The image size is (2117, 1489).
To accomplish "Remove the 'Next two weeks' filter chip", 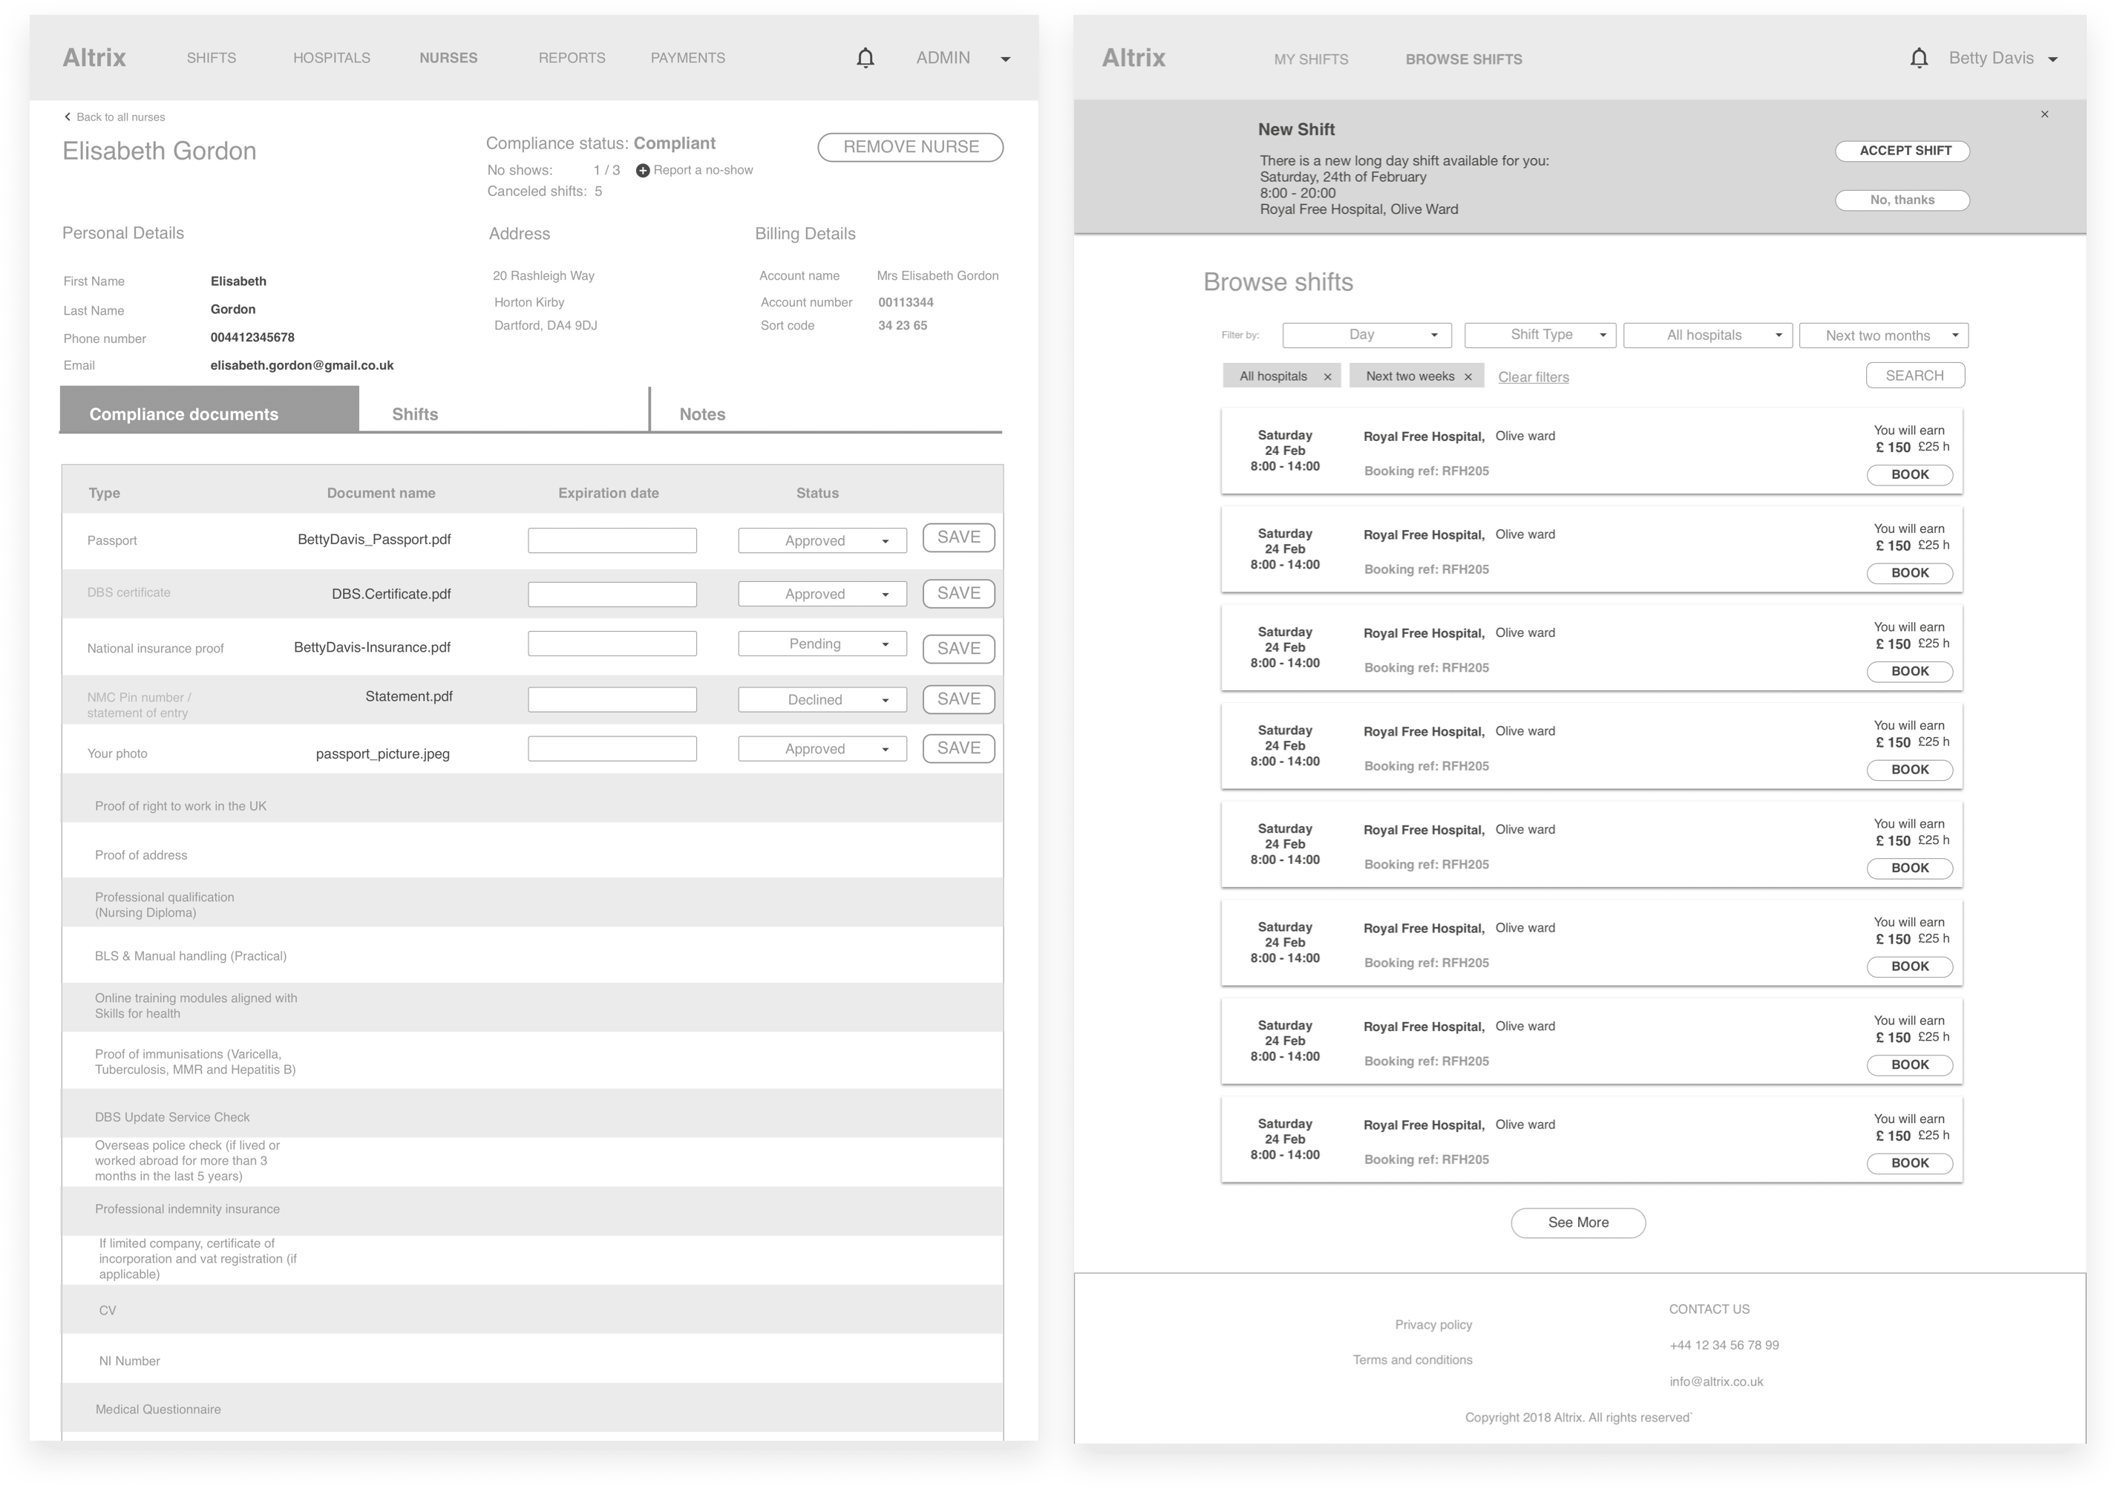I will click(1468, 377).
